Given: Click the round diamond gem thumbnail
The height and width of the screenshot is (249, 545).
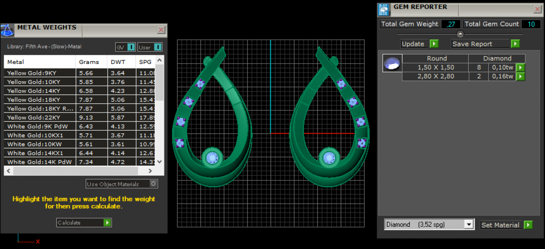Looking at the screenshot, I should (391, 63).
